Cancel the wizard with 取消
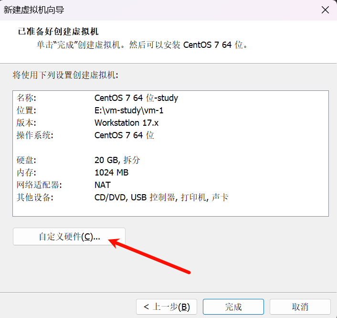337x318 pixels. 300,307
